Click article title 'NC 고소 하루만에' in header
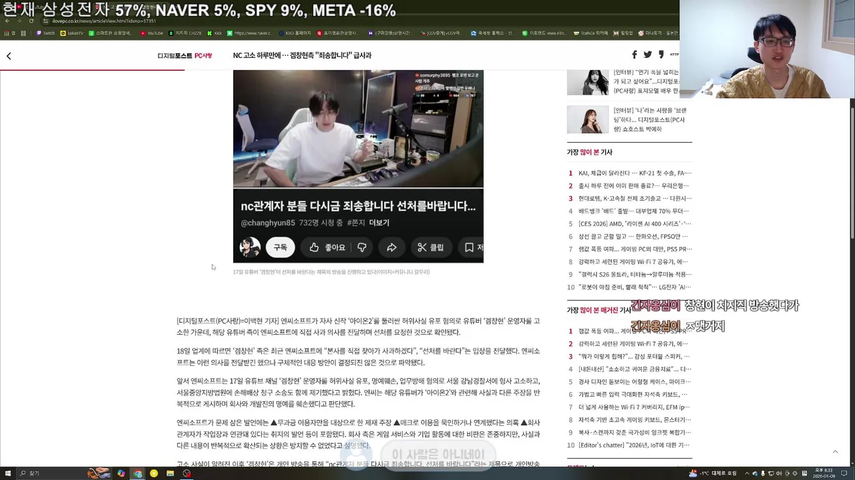The height and width of the screenshot is (480, 855). pos(302,55)
